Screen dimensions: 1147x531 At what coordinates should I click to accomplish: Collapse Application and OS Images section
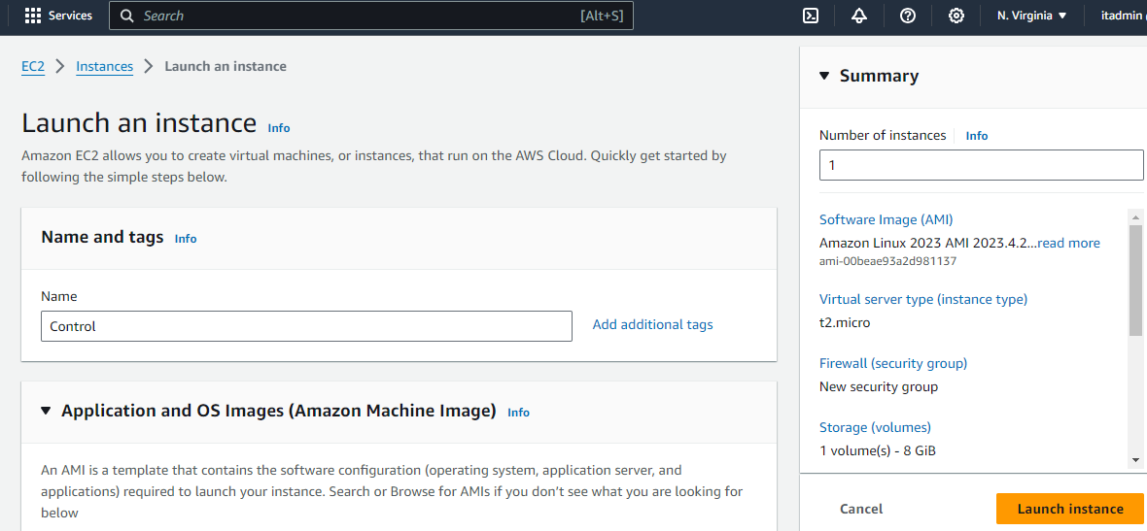point(46,411)
